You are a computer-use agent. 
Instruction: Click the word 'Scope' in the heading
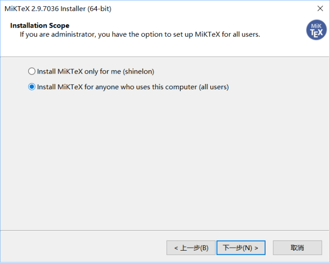(x=59, y=25)
